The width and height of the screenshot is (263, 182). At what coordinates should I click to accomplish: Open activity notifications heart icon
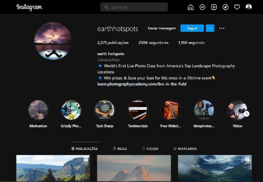pyautogui.click(x=237, y=7)
